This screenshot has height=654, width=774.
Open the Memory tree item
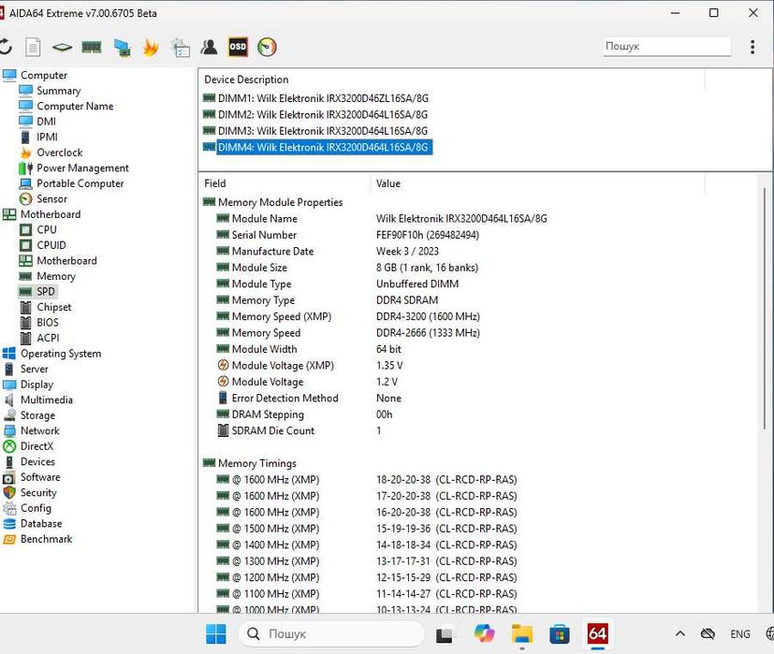56,276
